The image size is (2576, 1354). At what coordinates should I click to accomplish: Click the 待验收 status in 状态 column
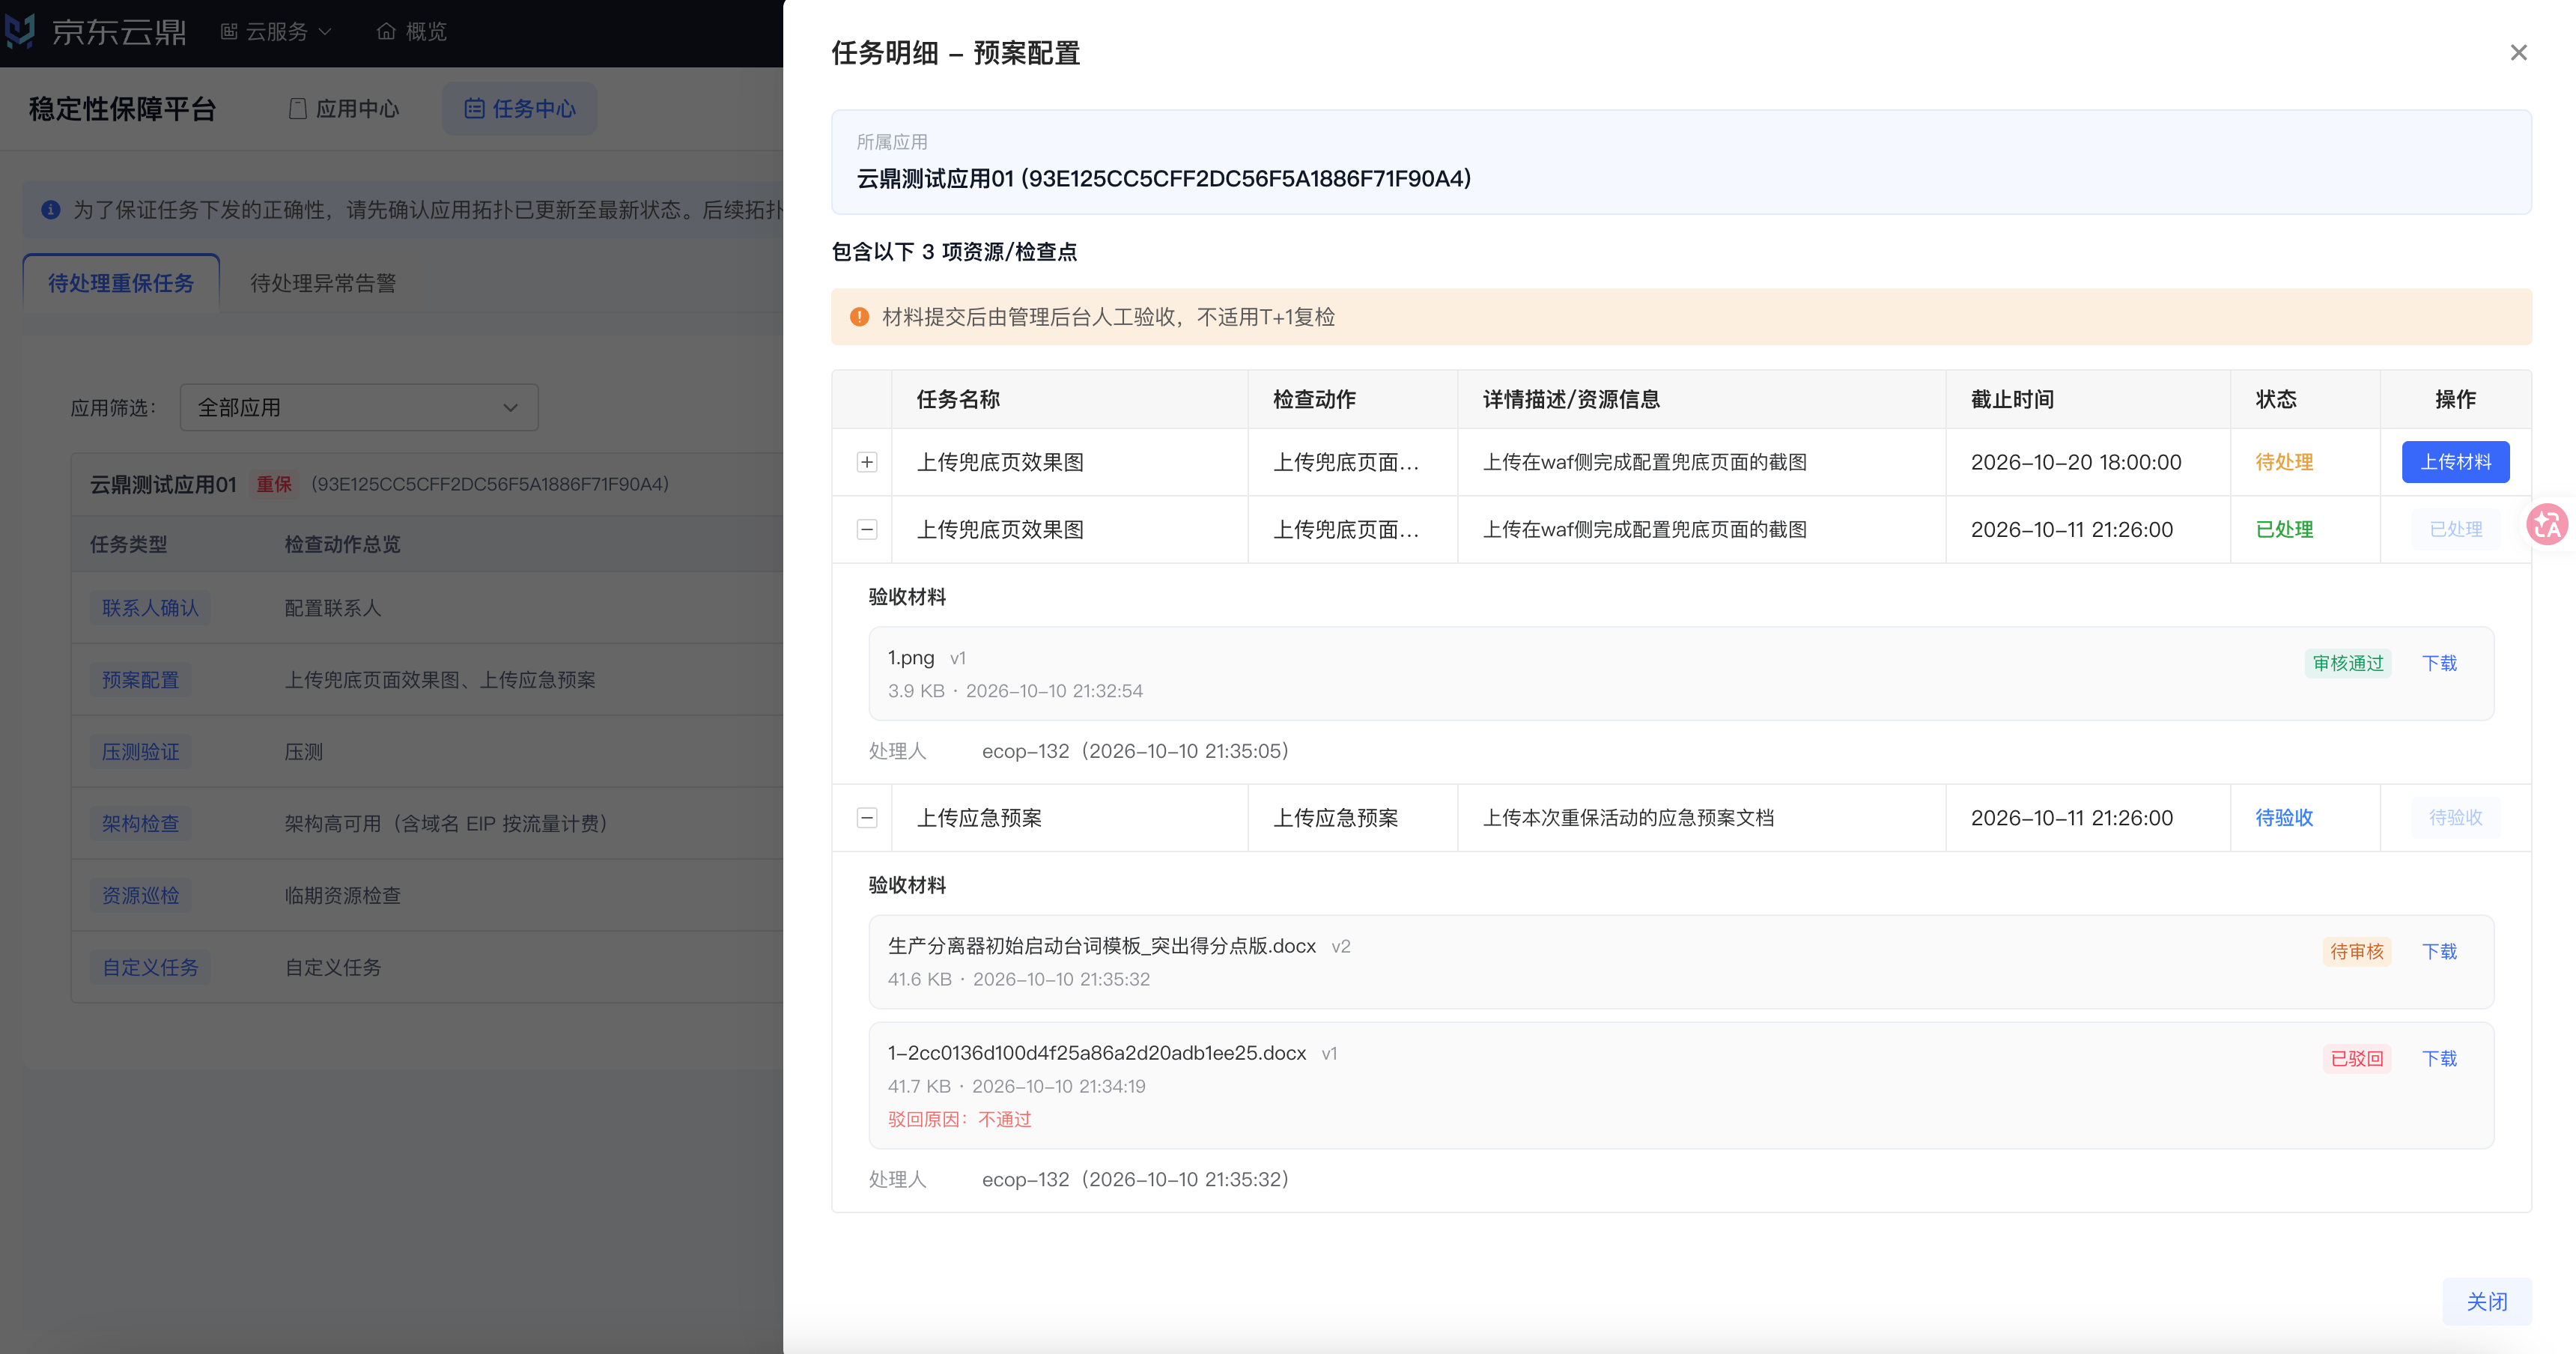pyautogui.click(x=2284, y=818)
